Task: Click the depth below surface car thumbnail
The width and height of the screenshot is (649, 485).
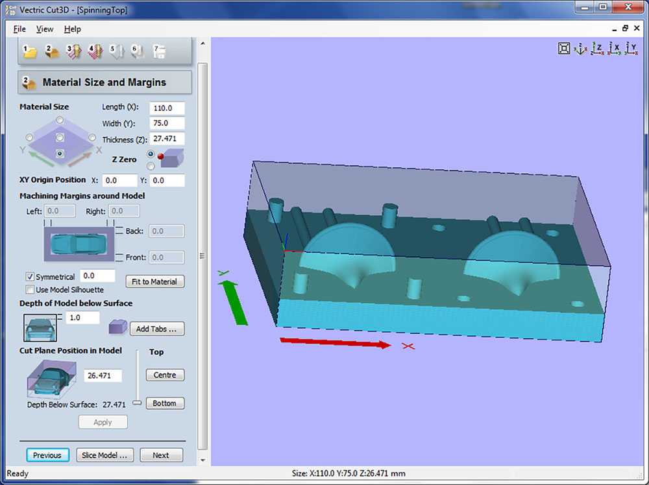Action: click(x=40, y=327)
